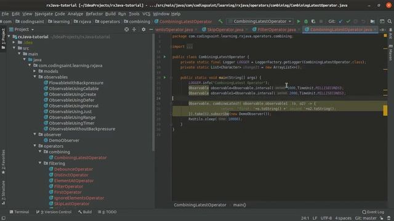Switch to SkipOperator.java tab
Image resolution: width=394 pixels, height=221 pixels.
point(225,29)
